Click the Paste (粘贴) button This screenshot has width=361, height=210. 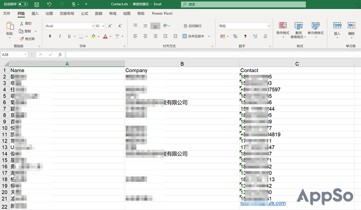click(9, 28)
